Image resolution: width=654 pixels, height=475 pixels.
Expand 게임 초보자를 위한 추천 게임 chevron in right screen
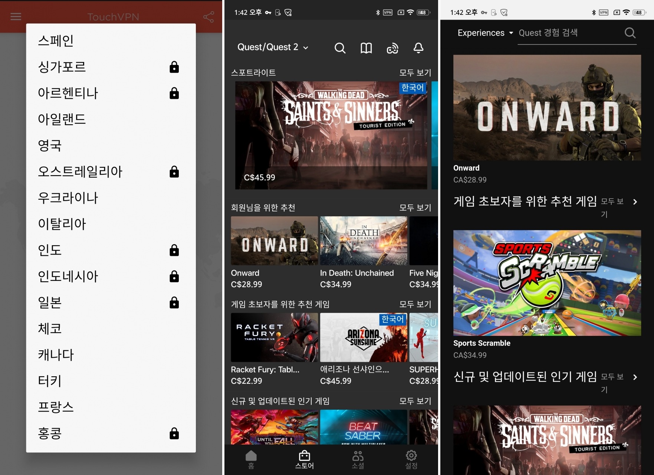(635, 202)
